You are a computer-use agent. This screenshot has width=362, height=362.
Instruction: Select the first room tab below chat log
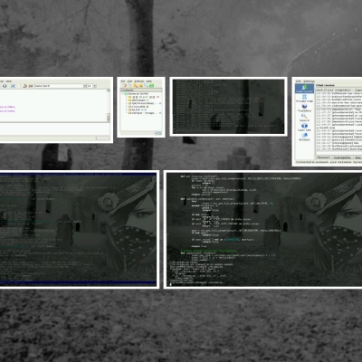click(x=323, y=157)
